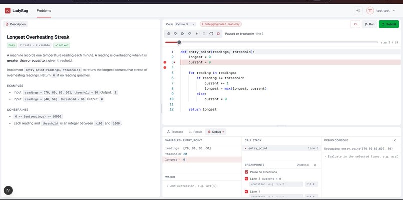
Task: Click Line 3 hit count field
Action: point(311,184)
